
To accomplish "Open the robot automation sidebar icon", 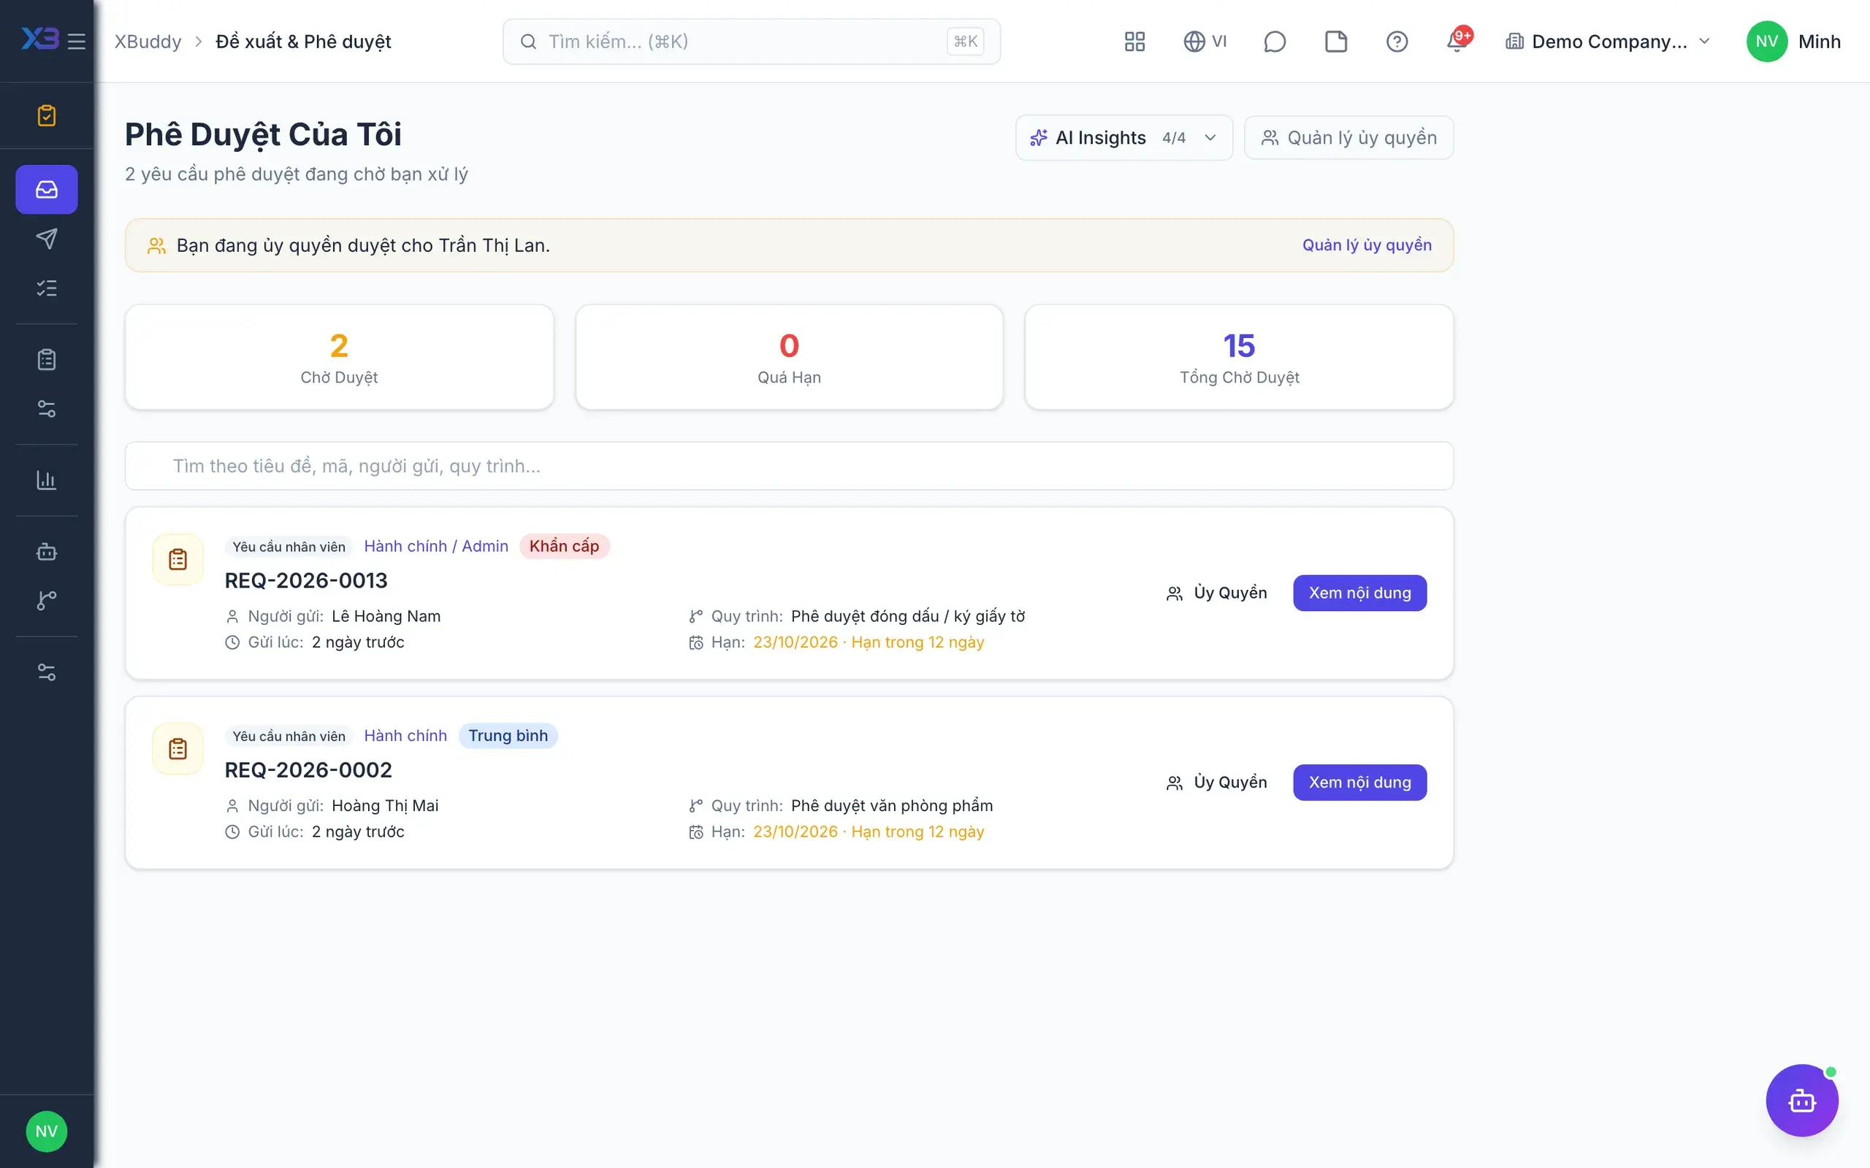I will pyautogui.click(x=46, y=552).
